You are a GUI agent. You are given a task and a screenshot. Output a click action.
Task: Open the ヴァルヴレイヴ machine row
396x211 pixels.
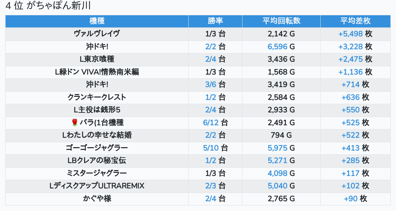tap(97, 34)
